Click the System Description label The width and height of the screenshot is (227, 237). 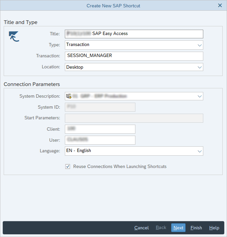coord(40,96)
